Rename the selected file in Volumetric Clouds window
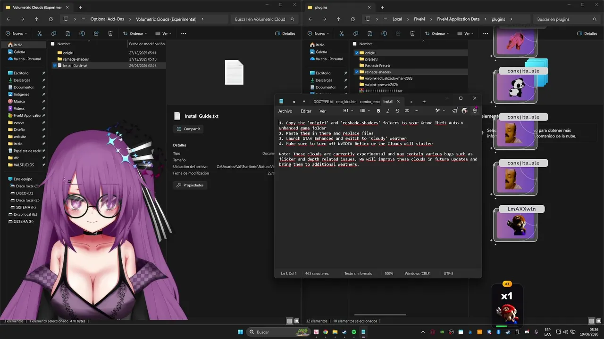 coord(82,33)
